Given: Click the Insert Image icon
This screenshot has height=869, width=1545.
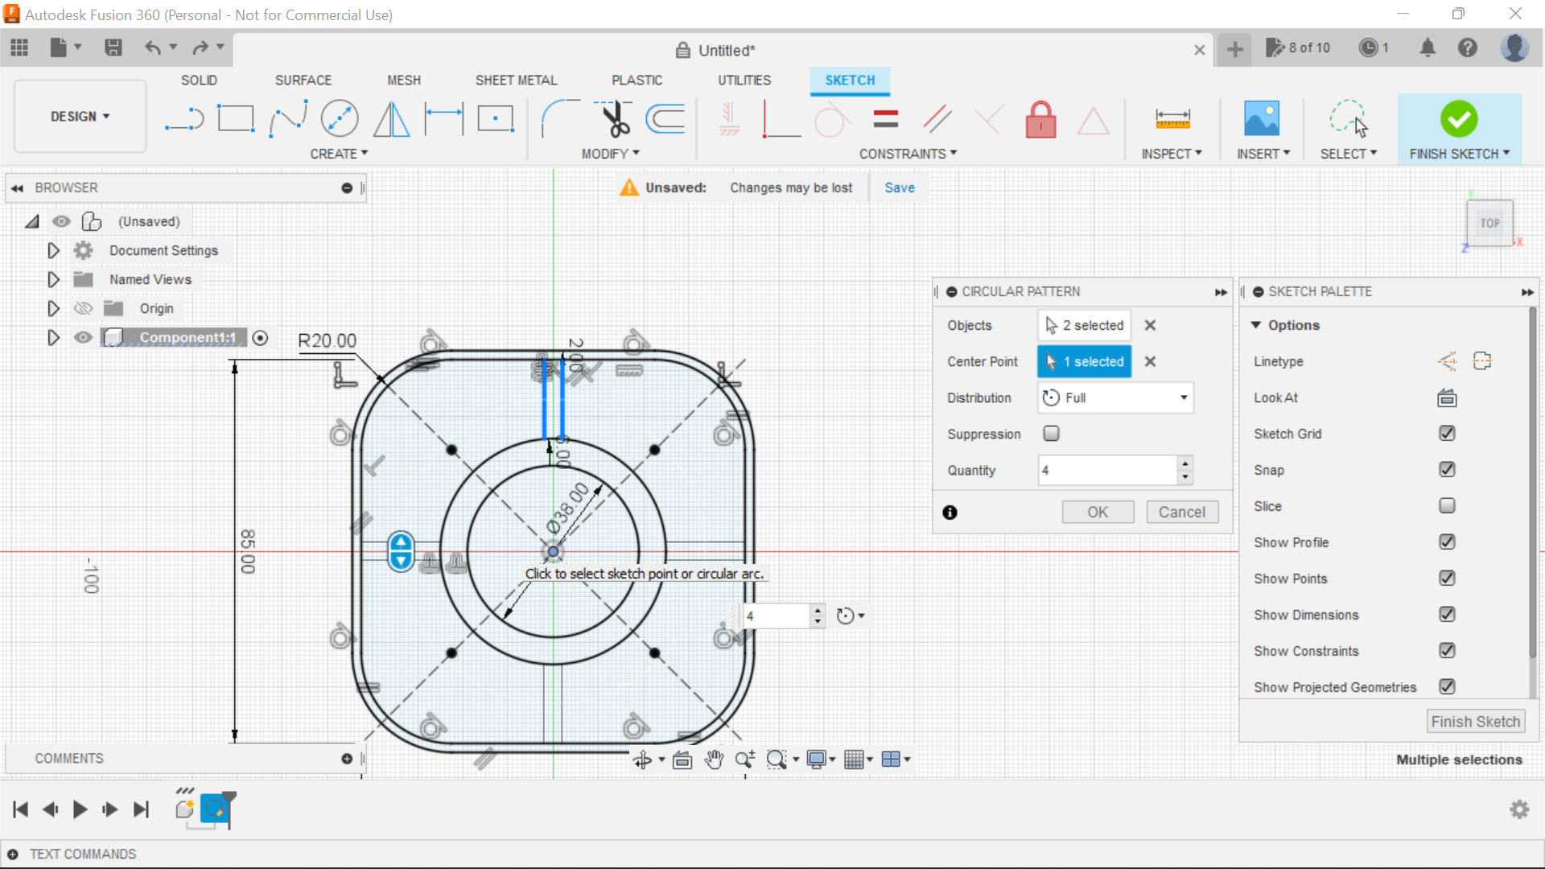Looking at the screenshot, I should [x=1261, y=119].
